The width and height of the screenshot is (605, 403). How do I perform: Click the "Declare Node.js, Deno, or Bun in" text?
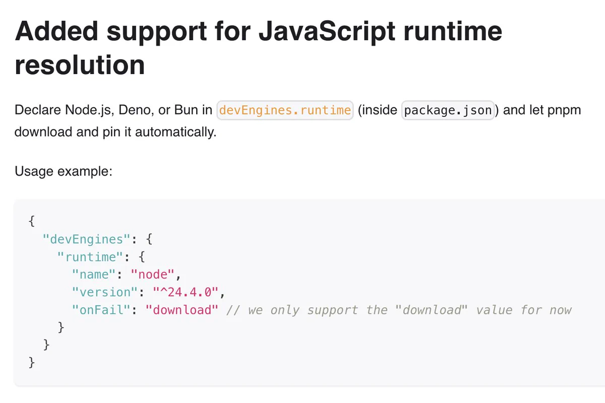click(x=113, y=110)
